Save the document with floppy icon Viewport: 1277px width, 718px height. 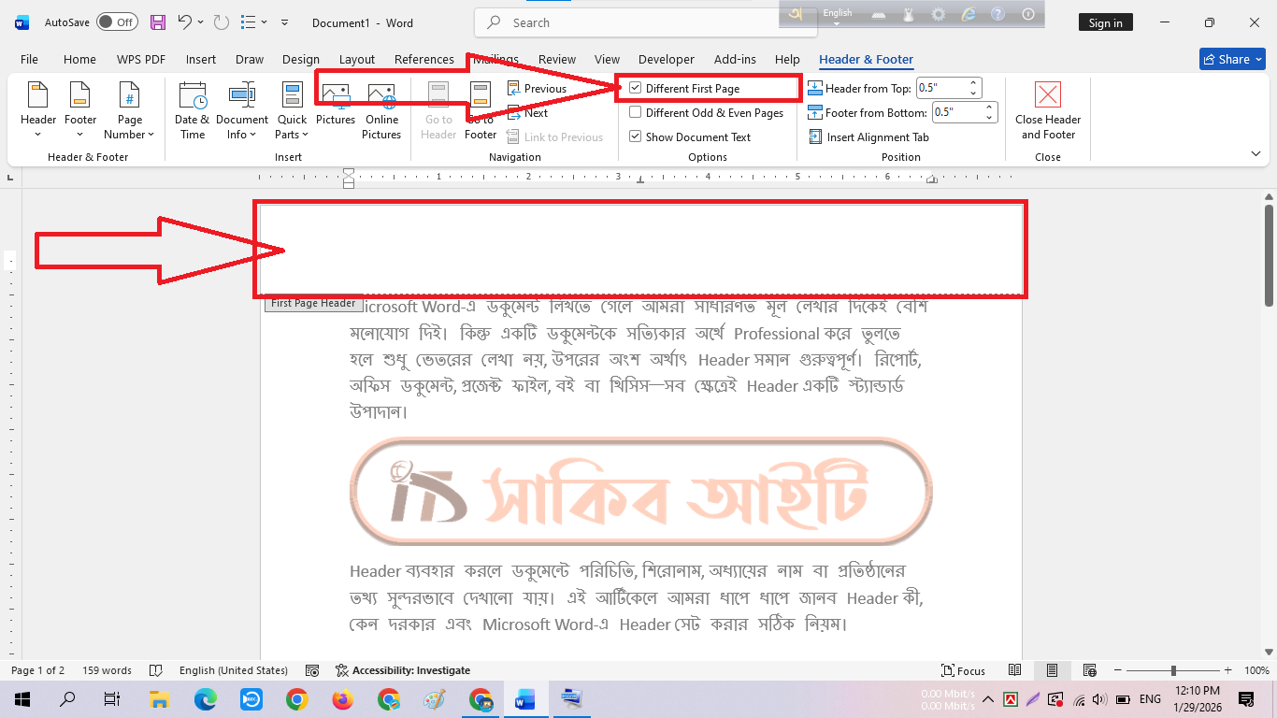click(158, 22)
